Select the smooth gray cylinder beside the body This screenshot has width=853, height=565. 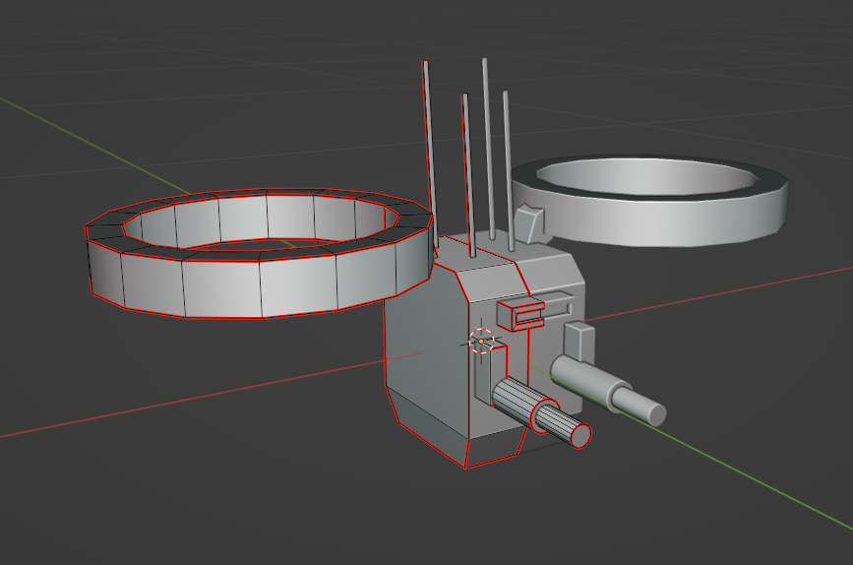[x=609, y=388]
